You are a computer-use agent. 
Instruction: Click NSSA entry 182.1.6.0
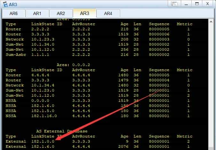tap(43, 106)
